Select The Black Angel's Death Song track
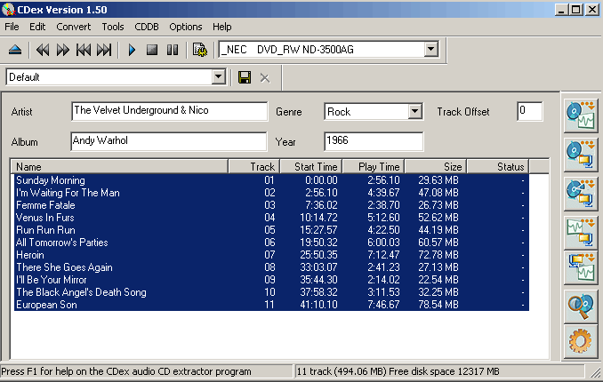 [271, 292]
